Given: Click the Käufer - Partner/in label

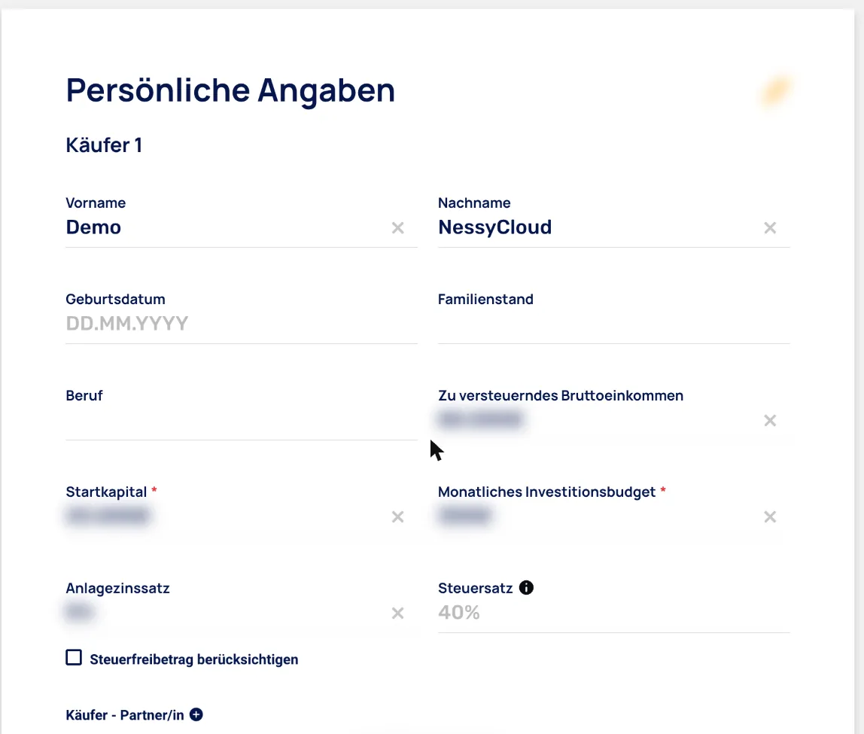Looking at the screenshot, I should click(x=124, y=715).
